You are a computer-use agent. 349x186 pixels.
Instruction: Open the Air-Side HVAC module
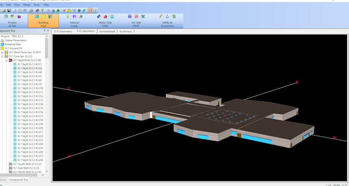click(136, 21)
